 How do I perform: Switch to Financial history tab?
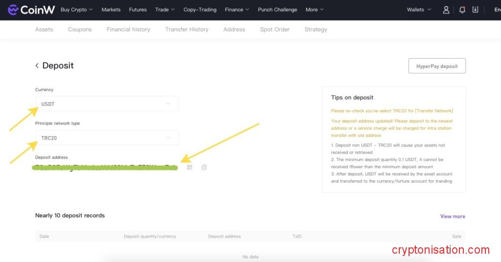128,29
